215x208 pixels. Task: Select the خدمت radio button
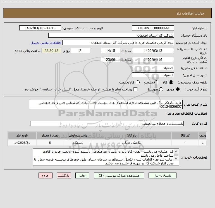(156, 82)
